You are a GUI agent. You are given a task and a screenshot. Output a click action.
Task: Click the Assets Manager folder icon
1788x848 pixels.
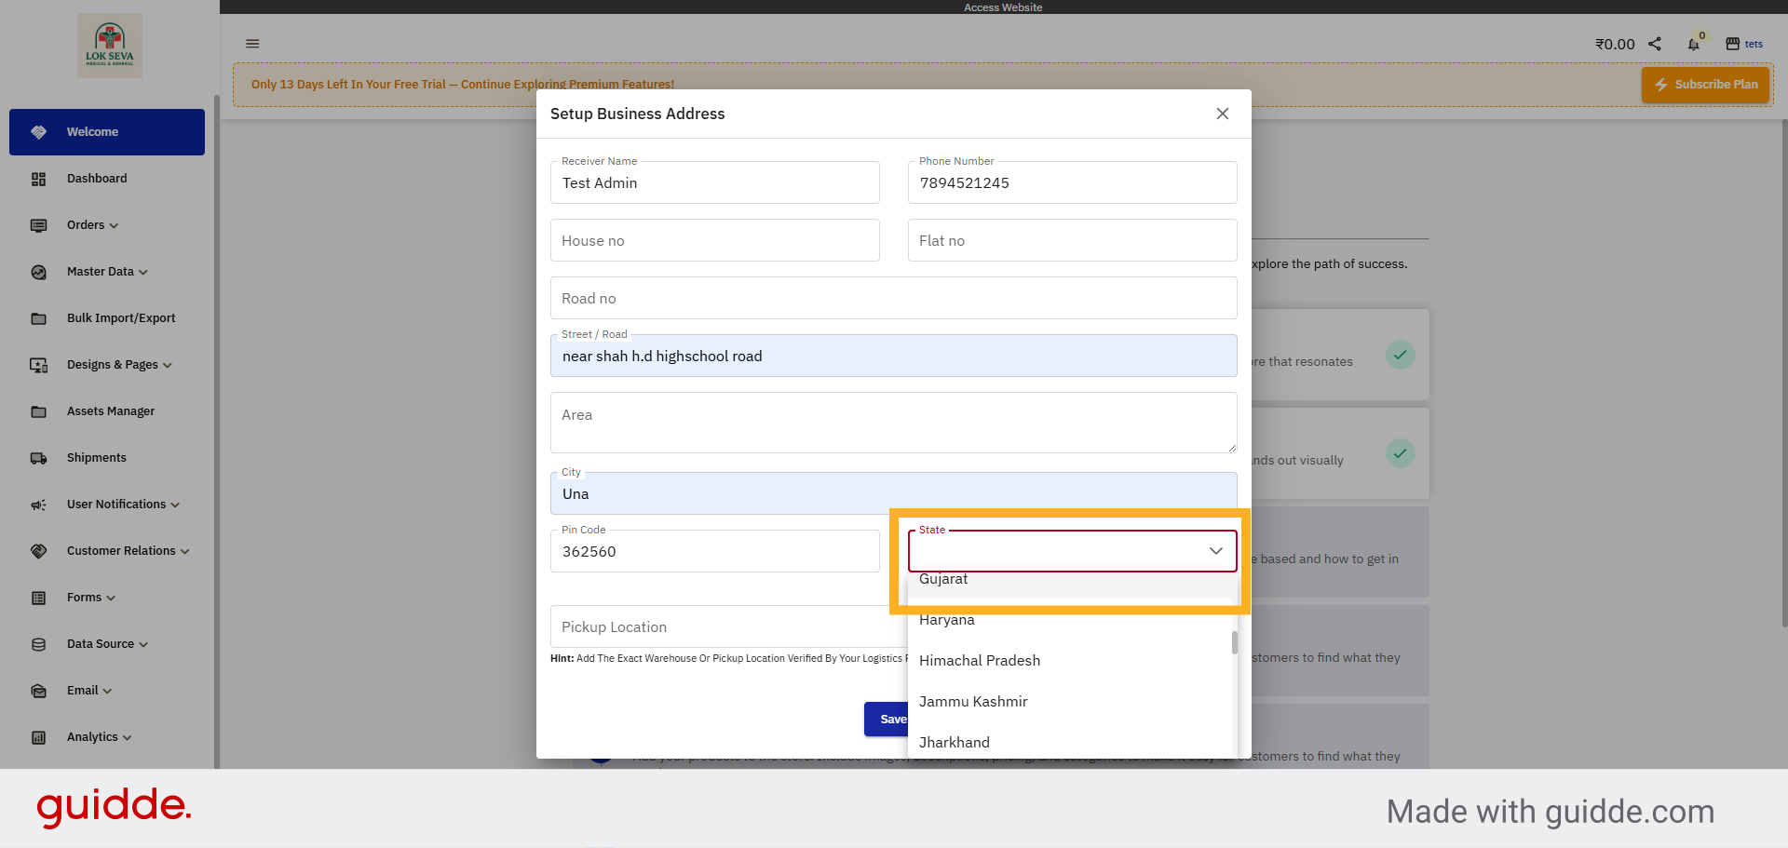click(38, 411)
